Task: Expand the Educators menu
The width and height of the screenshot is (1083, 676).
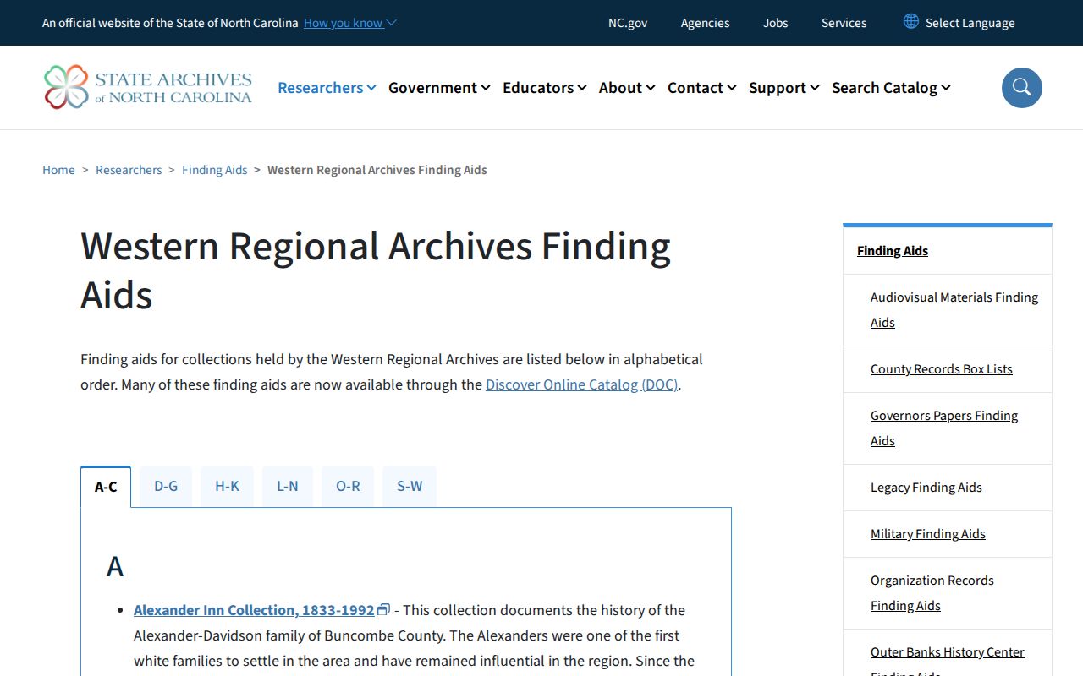Action: click(544, 88)
